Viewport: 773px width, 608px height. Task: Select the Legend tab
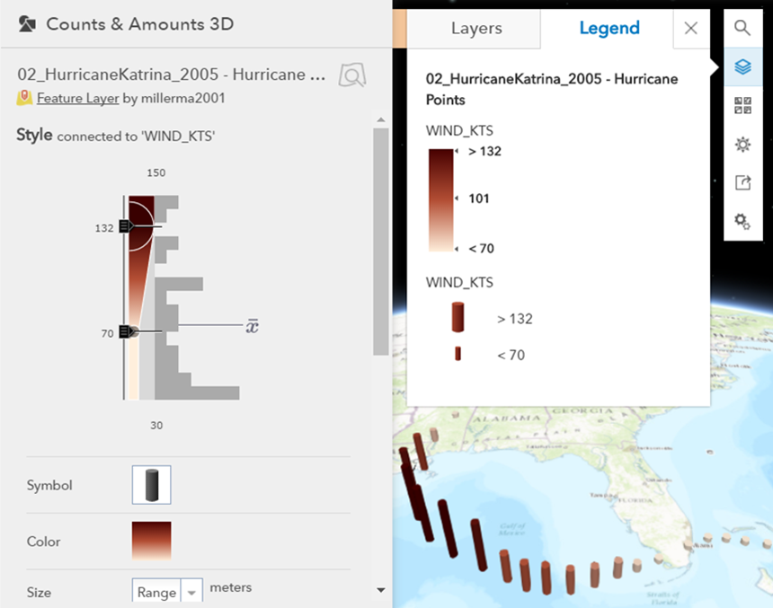pos(609,29)
